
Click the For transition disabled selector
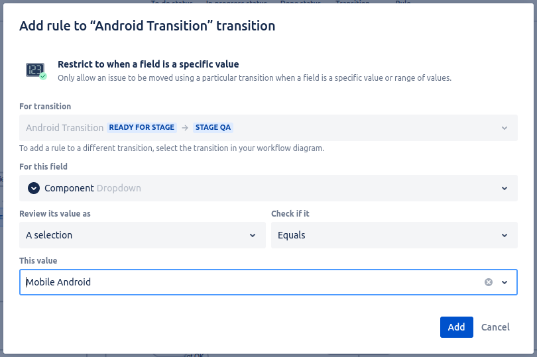click(x=268, y=128)
